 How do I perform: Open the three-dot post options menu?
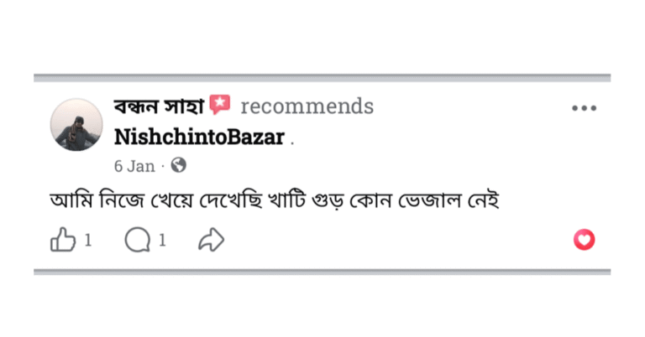click(x=584, y=108)
